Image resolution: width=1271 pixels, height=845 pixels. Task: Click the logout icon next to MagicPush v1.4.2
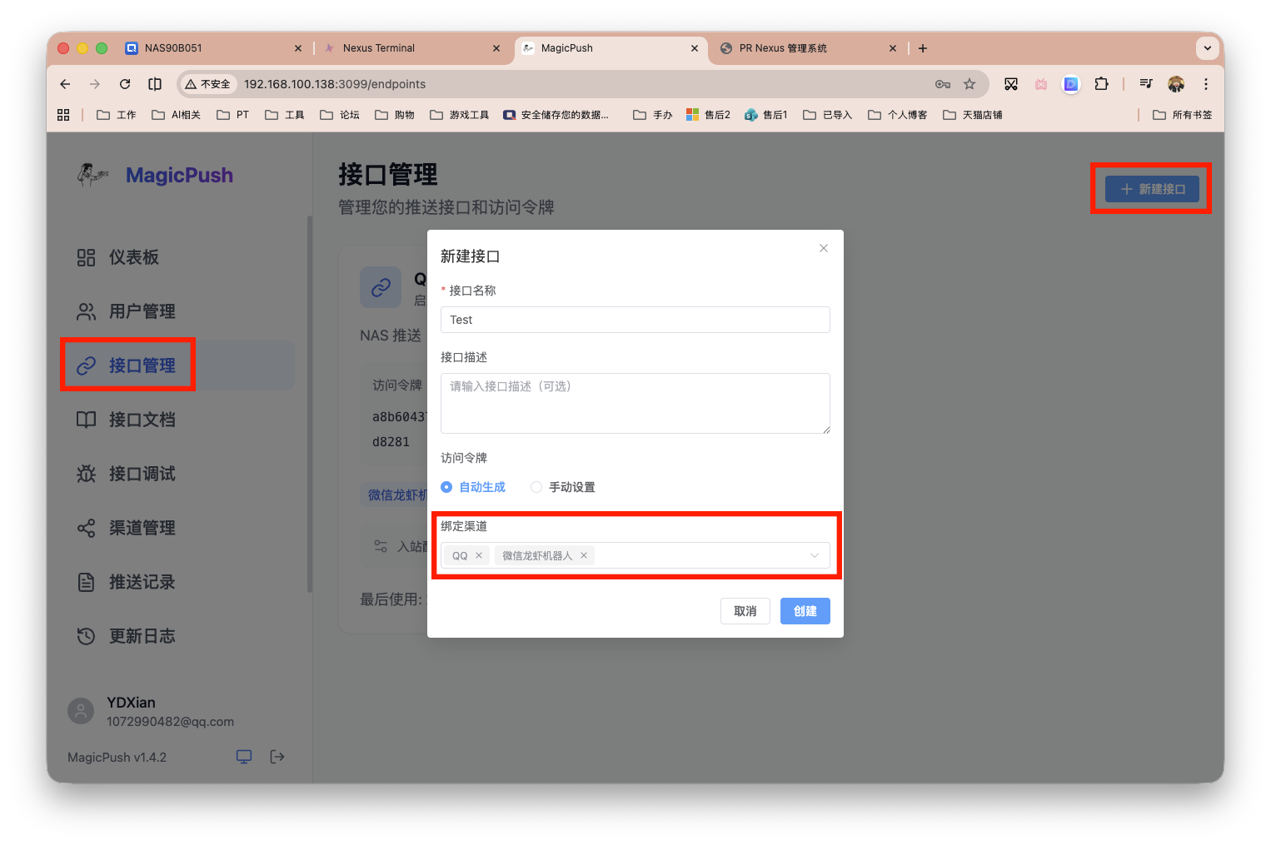point(277,757)
